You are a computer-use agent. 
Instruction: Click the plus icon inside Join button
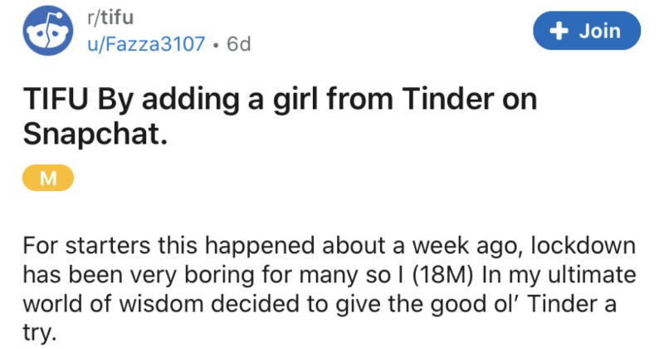click(561, 32)
